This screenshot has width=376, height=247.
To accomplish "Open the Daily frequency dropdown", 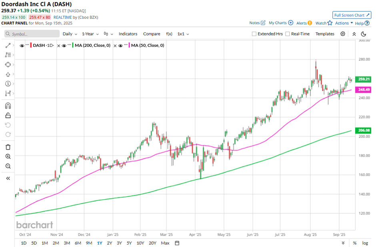I will [x=70, y=34].
